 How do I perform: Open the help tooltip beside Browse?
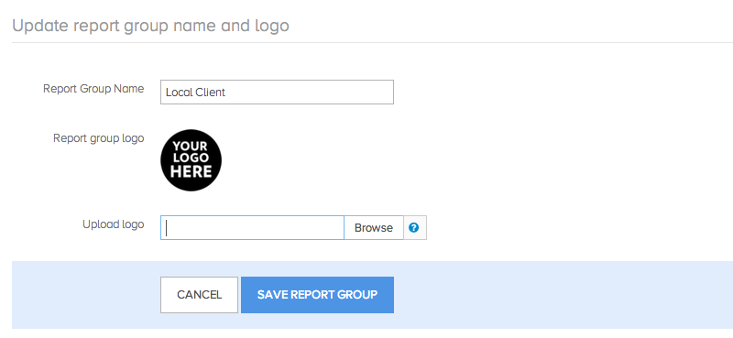(x=415, y=228)
